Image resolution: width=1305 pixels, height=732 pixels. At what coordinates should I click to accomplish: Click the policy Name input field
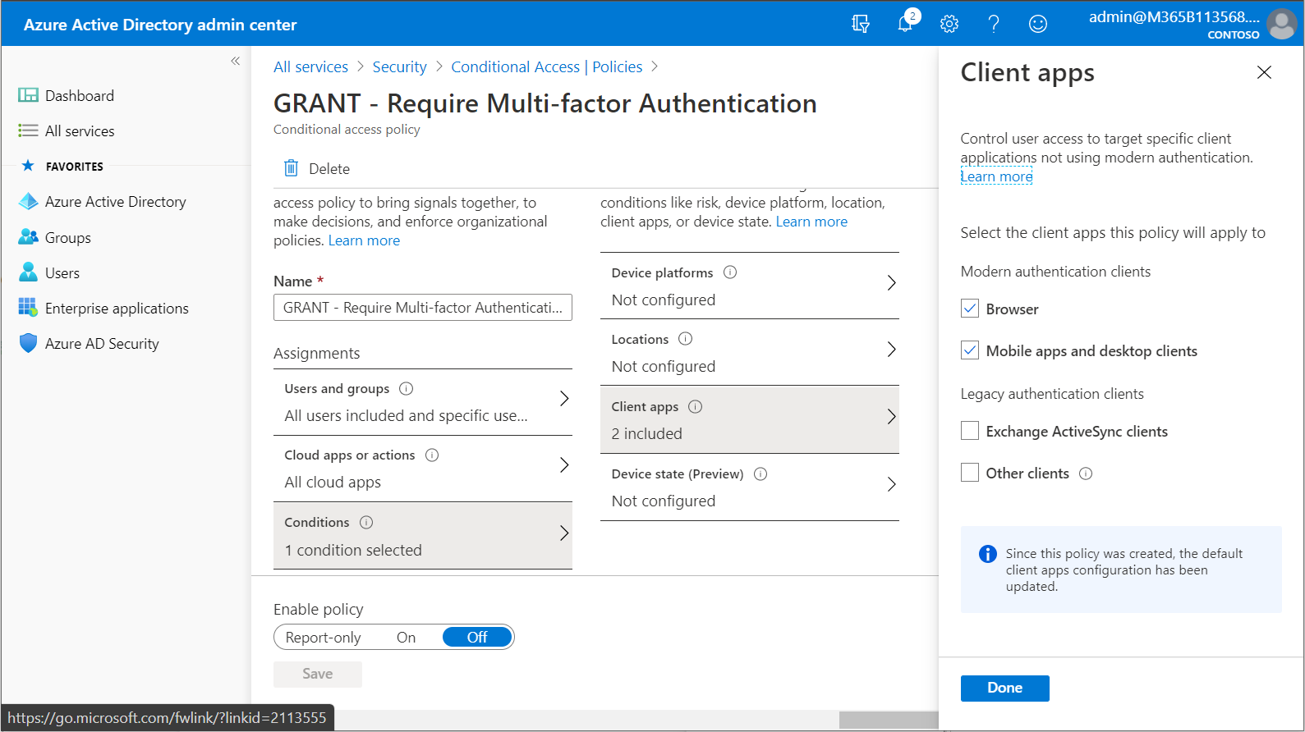423,308
